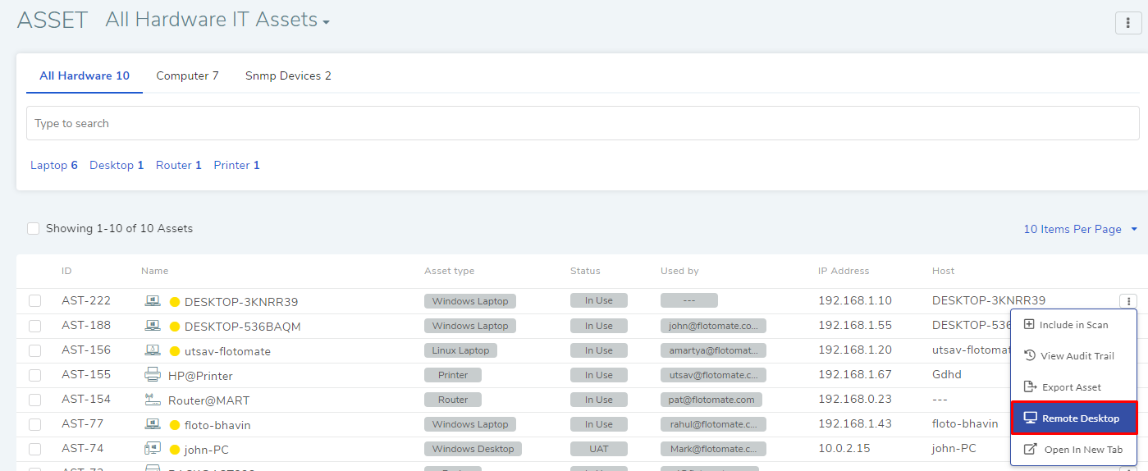Click laptop icon beside DESKTOP-3KNRR39
This screenshot has width=1148, height=471.
tap(153, 301)
